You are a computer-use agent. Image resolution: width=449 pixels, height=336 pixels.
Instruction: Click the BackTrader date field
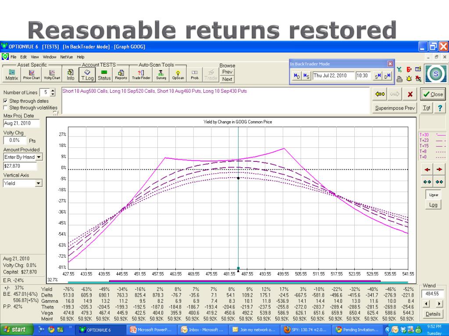tap(333, 76)
